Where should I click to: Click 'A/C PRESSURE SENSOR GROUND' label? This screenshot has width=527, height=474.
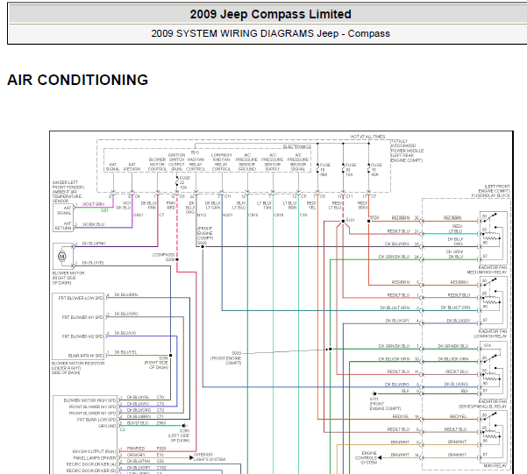[x=247, y=162]
